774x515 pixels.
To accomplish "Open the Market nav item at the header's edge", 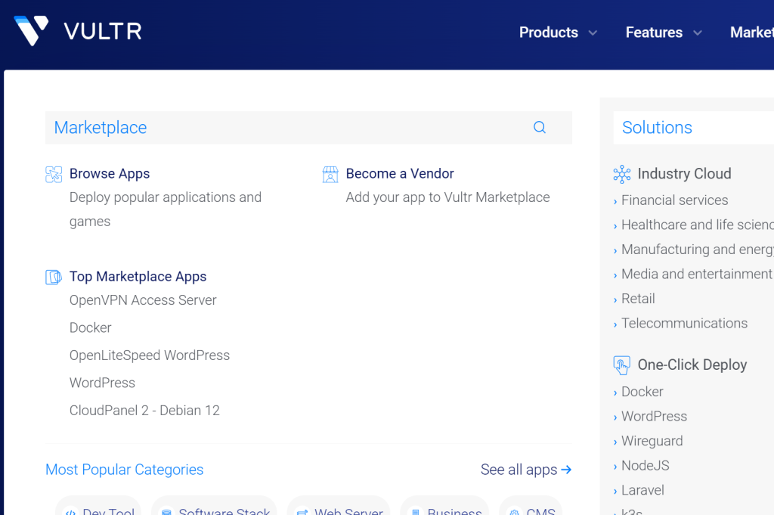I will pos(752,33).
